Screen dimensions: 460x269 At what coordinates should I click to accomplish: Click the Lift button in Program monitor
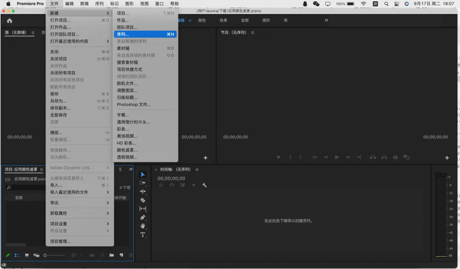[373, 157]
